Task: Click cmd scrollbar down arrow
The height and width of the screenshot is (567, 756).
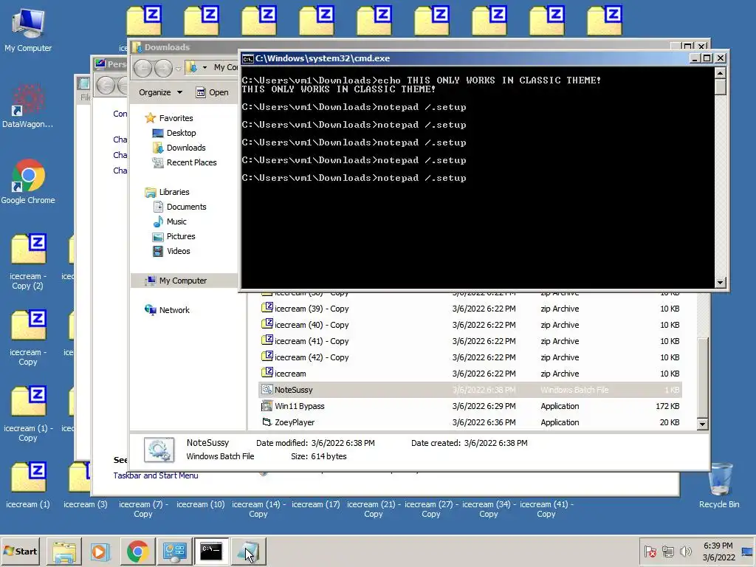Action: [721, 283]
